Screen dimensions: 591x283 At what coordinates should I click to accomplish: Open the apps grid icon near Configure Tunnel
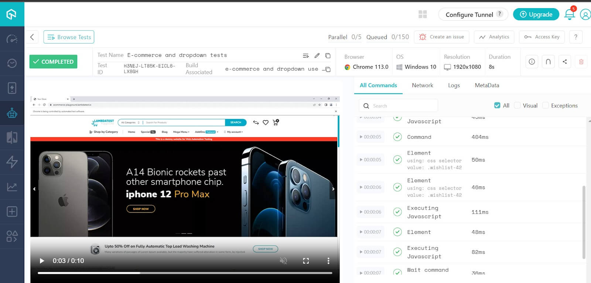coord(423,14)
